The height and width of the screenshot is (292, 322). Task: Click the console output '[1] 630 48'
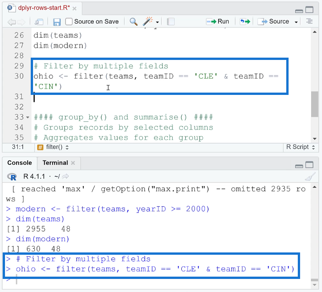click(34, 249)
